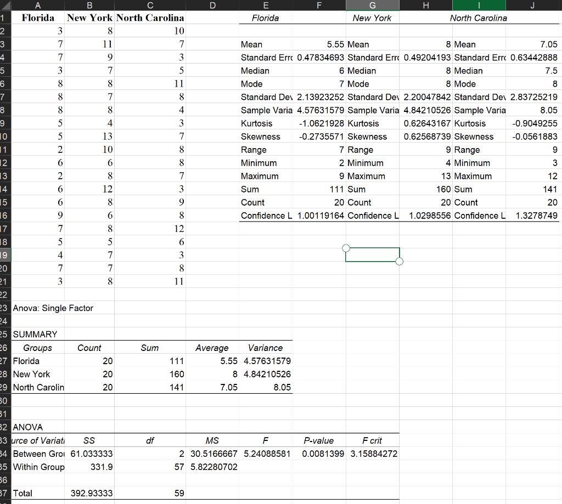Click MS value 30.5166667
The height and width of the screenshot is (504, 562).
click(x=214, y=454)
